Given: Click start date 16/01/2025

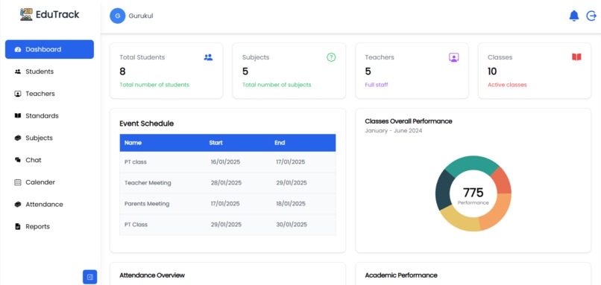Looking at the screenshot, I should tap(225, 161).
